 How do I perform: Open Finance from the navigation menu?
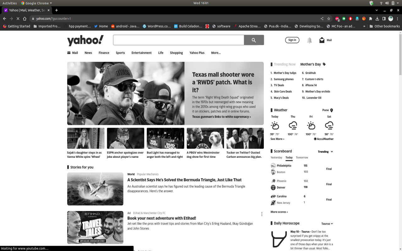tap(104, 53)
